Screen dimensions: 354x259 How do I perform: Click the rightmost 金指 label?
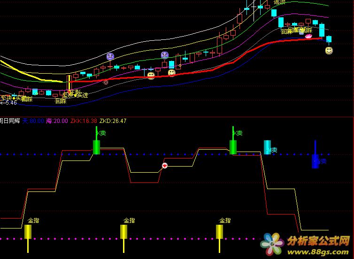pyautogui.click(x=225, y=221)
